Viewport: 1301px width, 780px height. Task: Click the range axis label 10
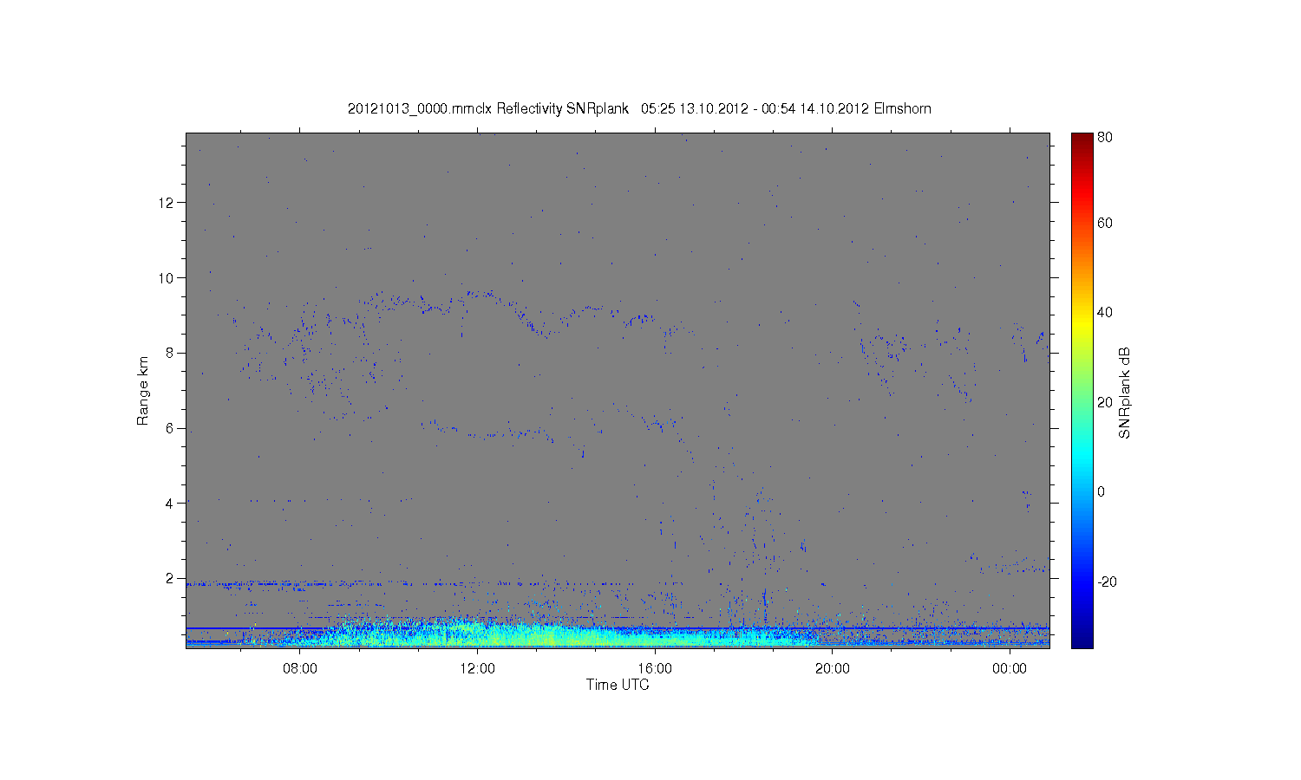click(x=167, y=278)
